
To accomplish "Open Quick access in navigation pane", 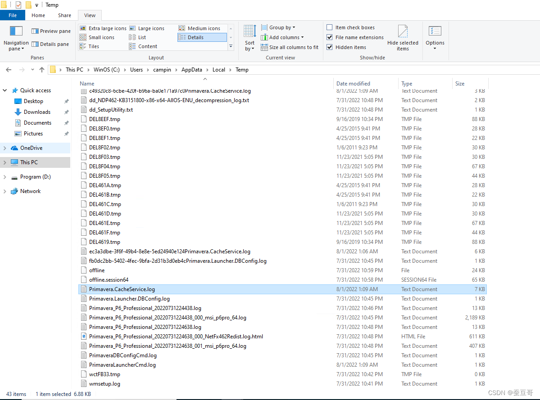I will click(x=36, y=90).
